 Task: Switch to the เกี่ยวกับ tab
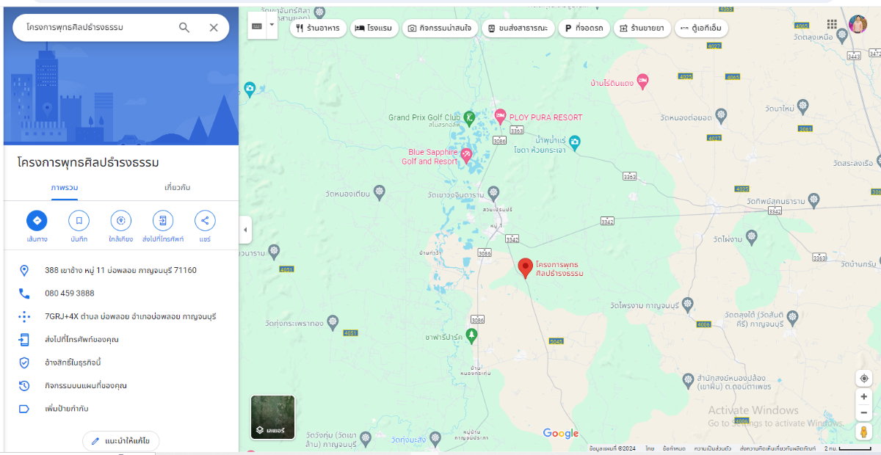(178, 188)
